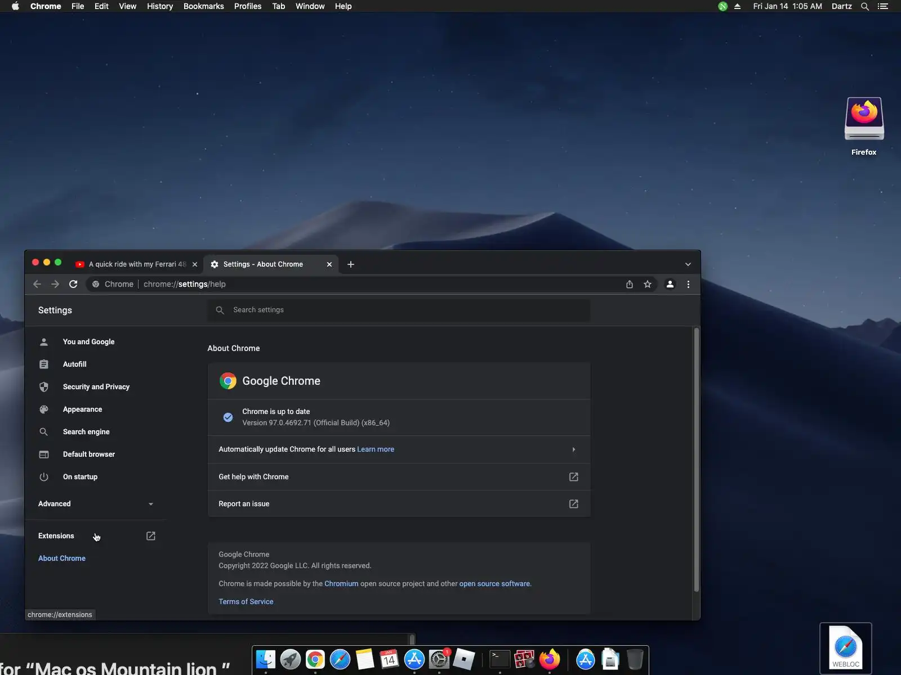The height and width of the screenshot is (675, 901).
Task: Open Notes from the Dock
Action: [365, 659]
